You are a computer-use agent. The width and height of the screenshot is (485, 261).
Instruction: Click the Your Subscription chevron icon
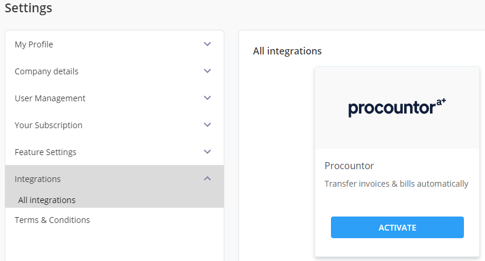[x=207, y=125]
